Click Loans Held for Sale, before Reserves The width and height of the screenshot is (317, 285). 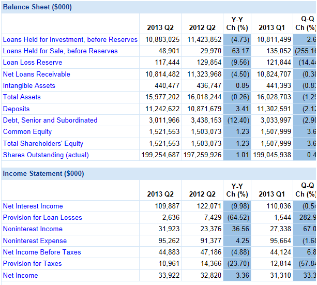coord(60,51)
